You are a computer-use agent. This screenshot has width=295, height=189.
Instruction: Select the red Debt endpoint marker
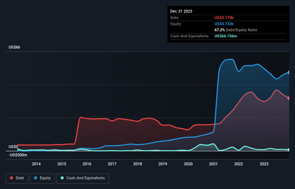point(289,98)
